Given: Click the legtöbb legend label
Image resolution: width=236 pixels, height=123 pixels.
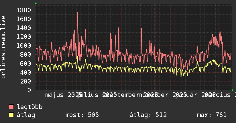Looking at the screenshot, I should click(x=29, y=107).
